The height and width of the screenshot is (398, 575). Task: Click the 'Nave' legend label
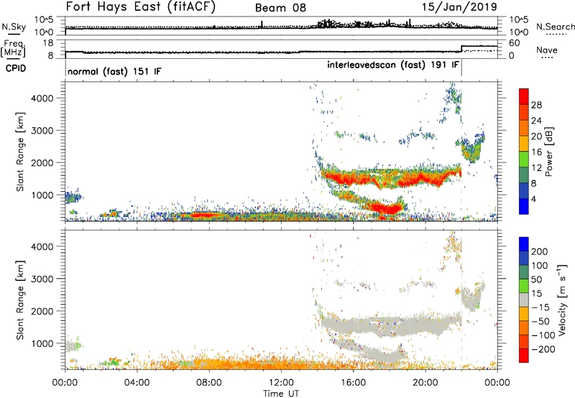coord(546,50)
